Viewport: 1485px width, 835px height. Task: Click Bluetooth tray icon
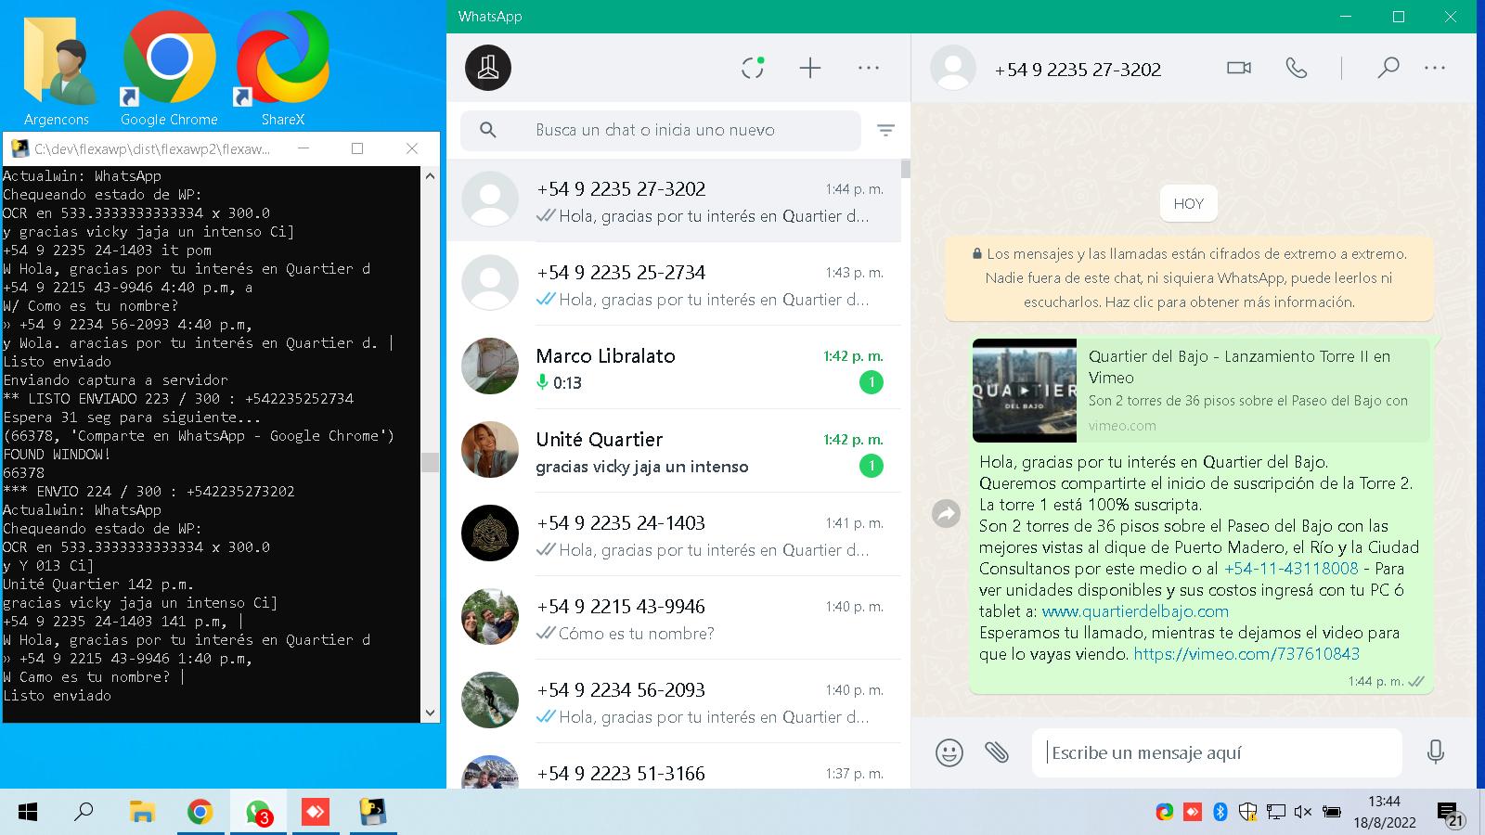(x=1220, y=813)
